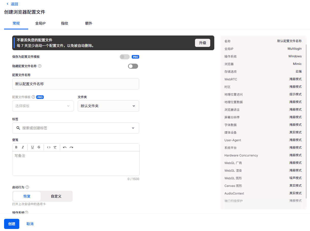Click the PRO badge beside 配置文件模板 label
Screen dimensions: 310x231
coord(40,97)
